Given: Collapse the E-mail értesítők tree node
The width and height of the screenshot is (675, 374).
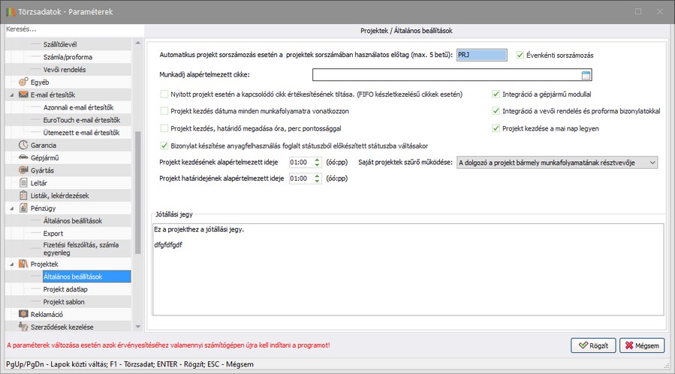Looking at the screenshot, I should click(11, 95).
